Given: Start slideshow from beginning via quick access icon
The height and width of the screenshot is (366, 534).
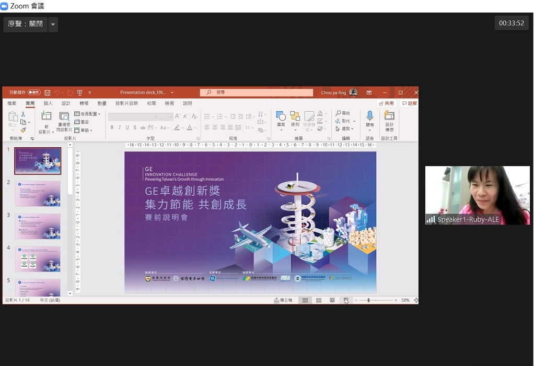Looking at the screenshot, I should (x=80, y=92).
